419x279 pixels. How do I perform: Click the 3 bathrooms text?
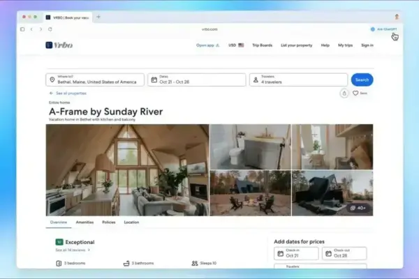[142, 263]
